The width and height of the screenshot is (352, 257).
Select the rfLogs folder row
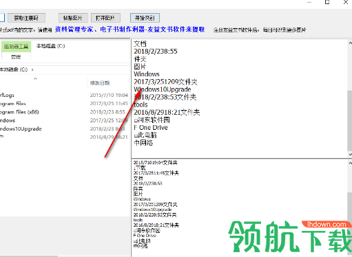coord(7,95)
